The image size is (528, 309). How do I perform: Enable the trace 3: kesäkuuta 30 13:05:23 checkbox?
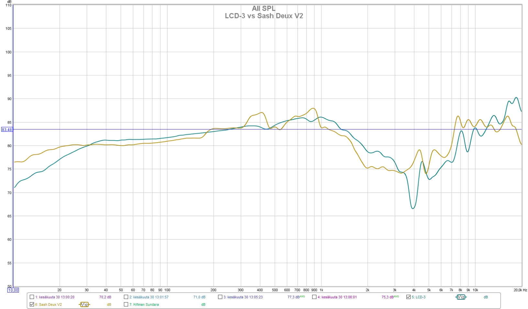click(x=220, y=297)
